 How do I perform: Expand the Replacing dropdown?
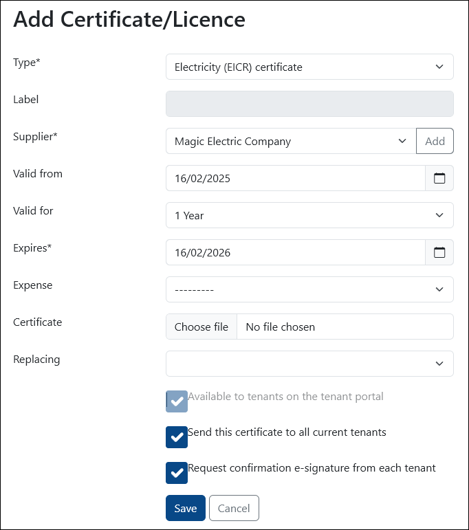click(x=309, y=364)
